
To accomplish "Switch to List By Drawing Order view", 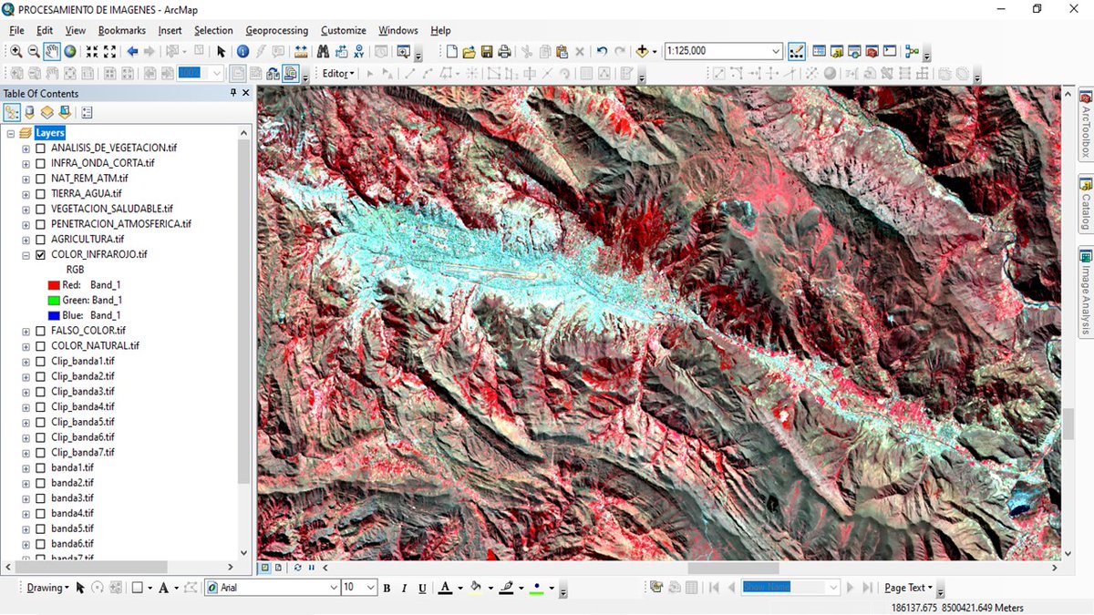I will point(13,113).
